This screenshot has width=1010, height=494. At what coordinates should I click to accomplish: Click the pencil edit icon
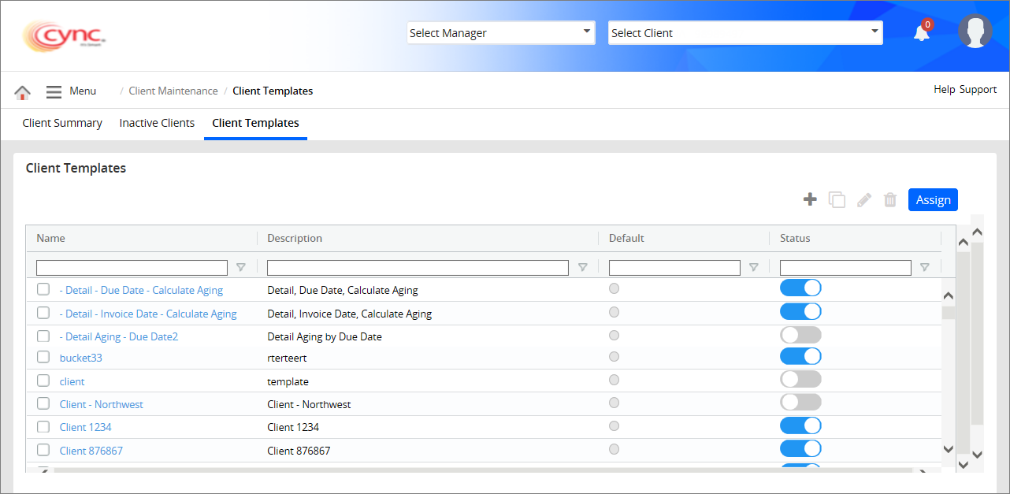(864, 200)
